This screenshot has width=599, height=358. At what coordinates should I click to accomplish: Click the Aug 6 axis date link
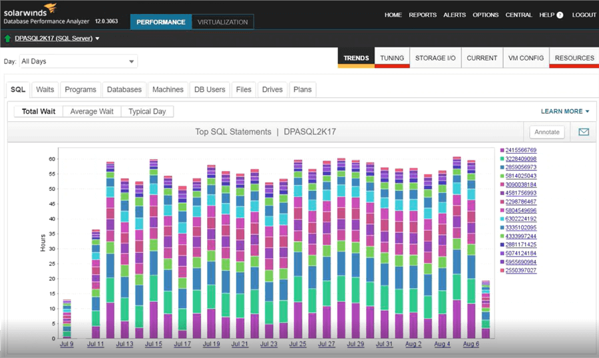click(471, 344)
